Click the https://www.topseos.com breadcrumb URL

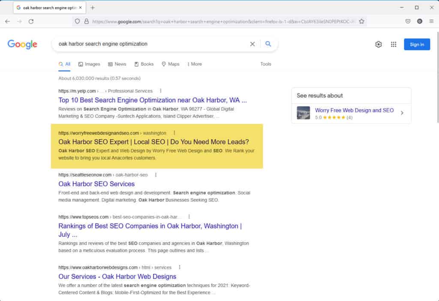click(84, 217)
